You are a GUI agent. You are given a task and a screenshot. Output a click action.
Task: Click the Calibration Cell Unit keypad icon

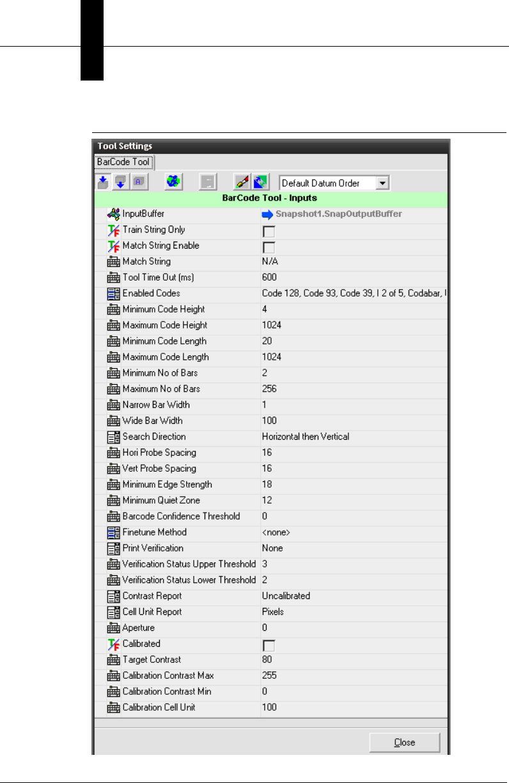click(113, 708)
